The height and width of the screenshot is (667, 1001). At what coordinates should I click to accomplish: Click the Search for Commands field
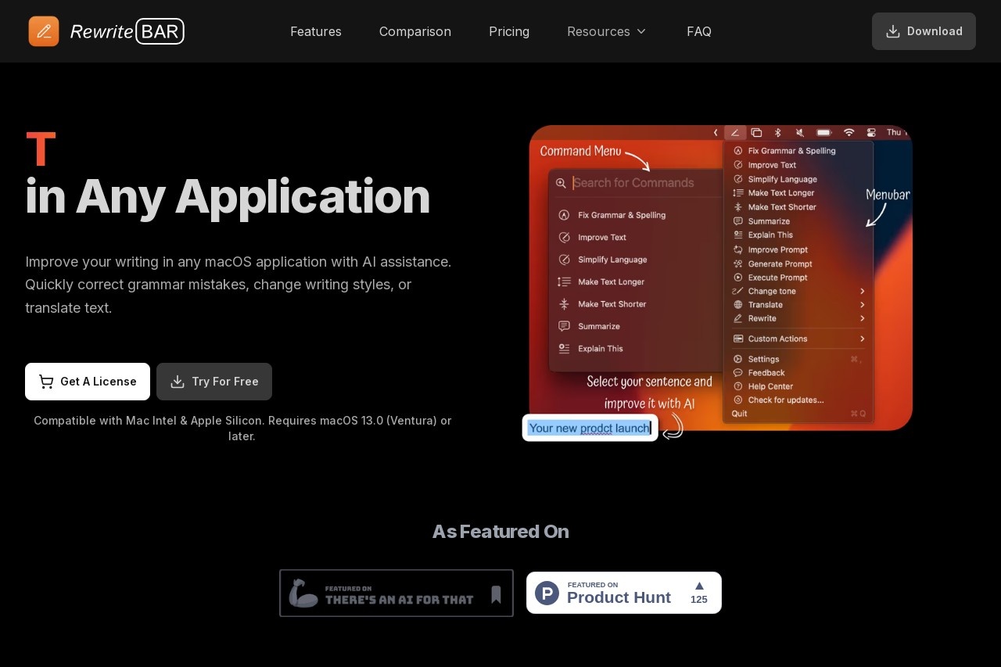(x=635, y=183)
